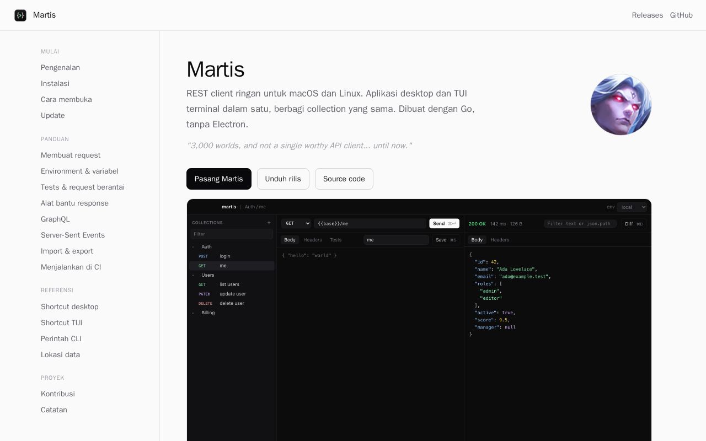Image resolution: width=706 pixels, height=441 pixels.
Task: Click the "Filter text or json.path" field
Action: (x=580, y=224)
